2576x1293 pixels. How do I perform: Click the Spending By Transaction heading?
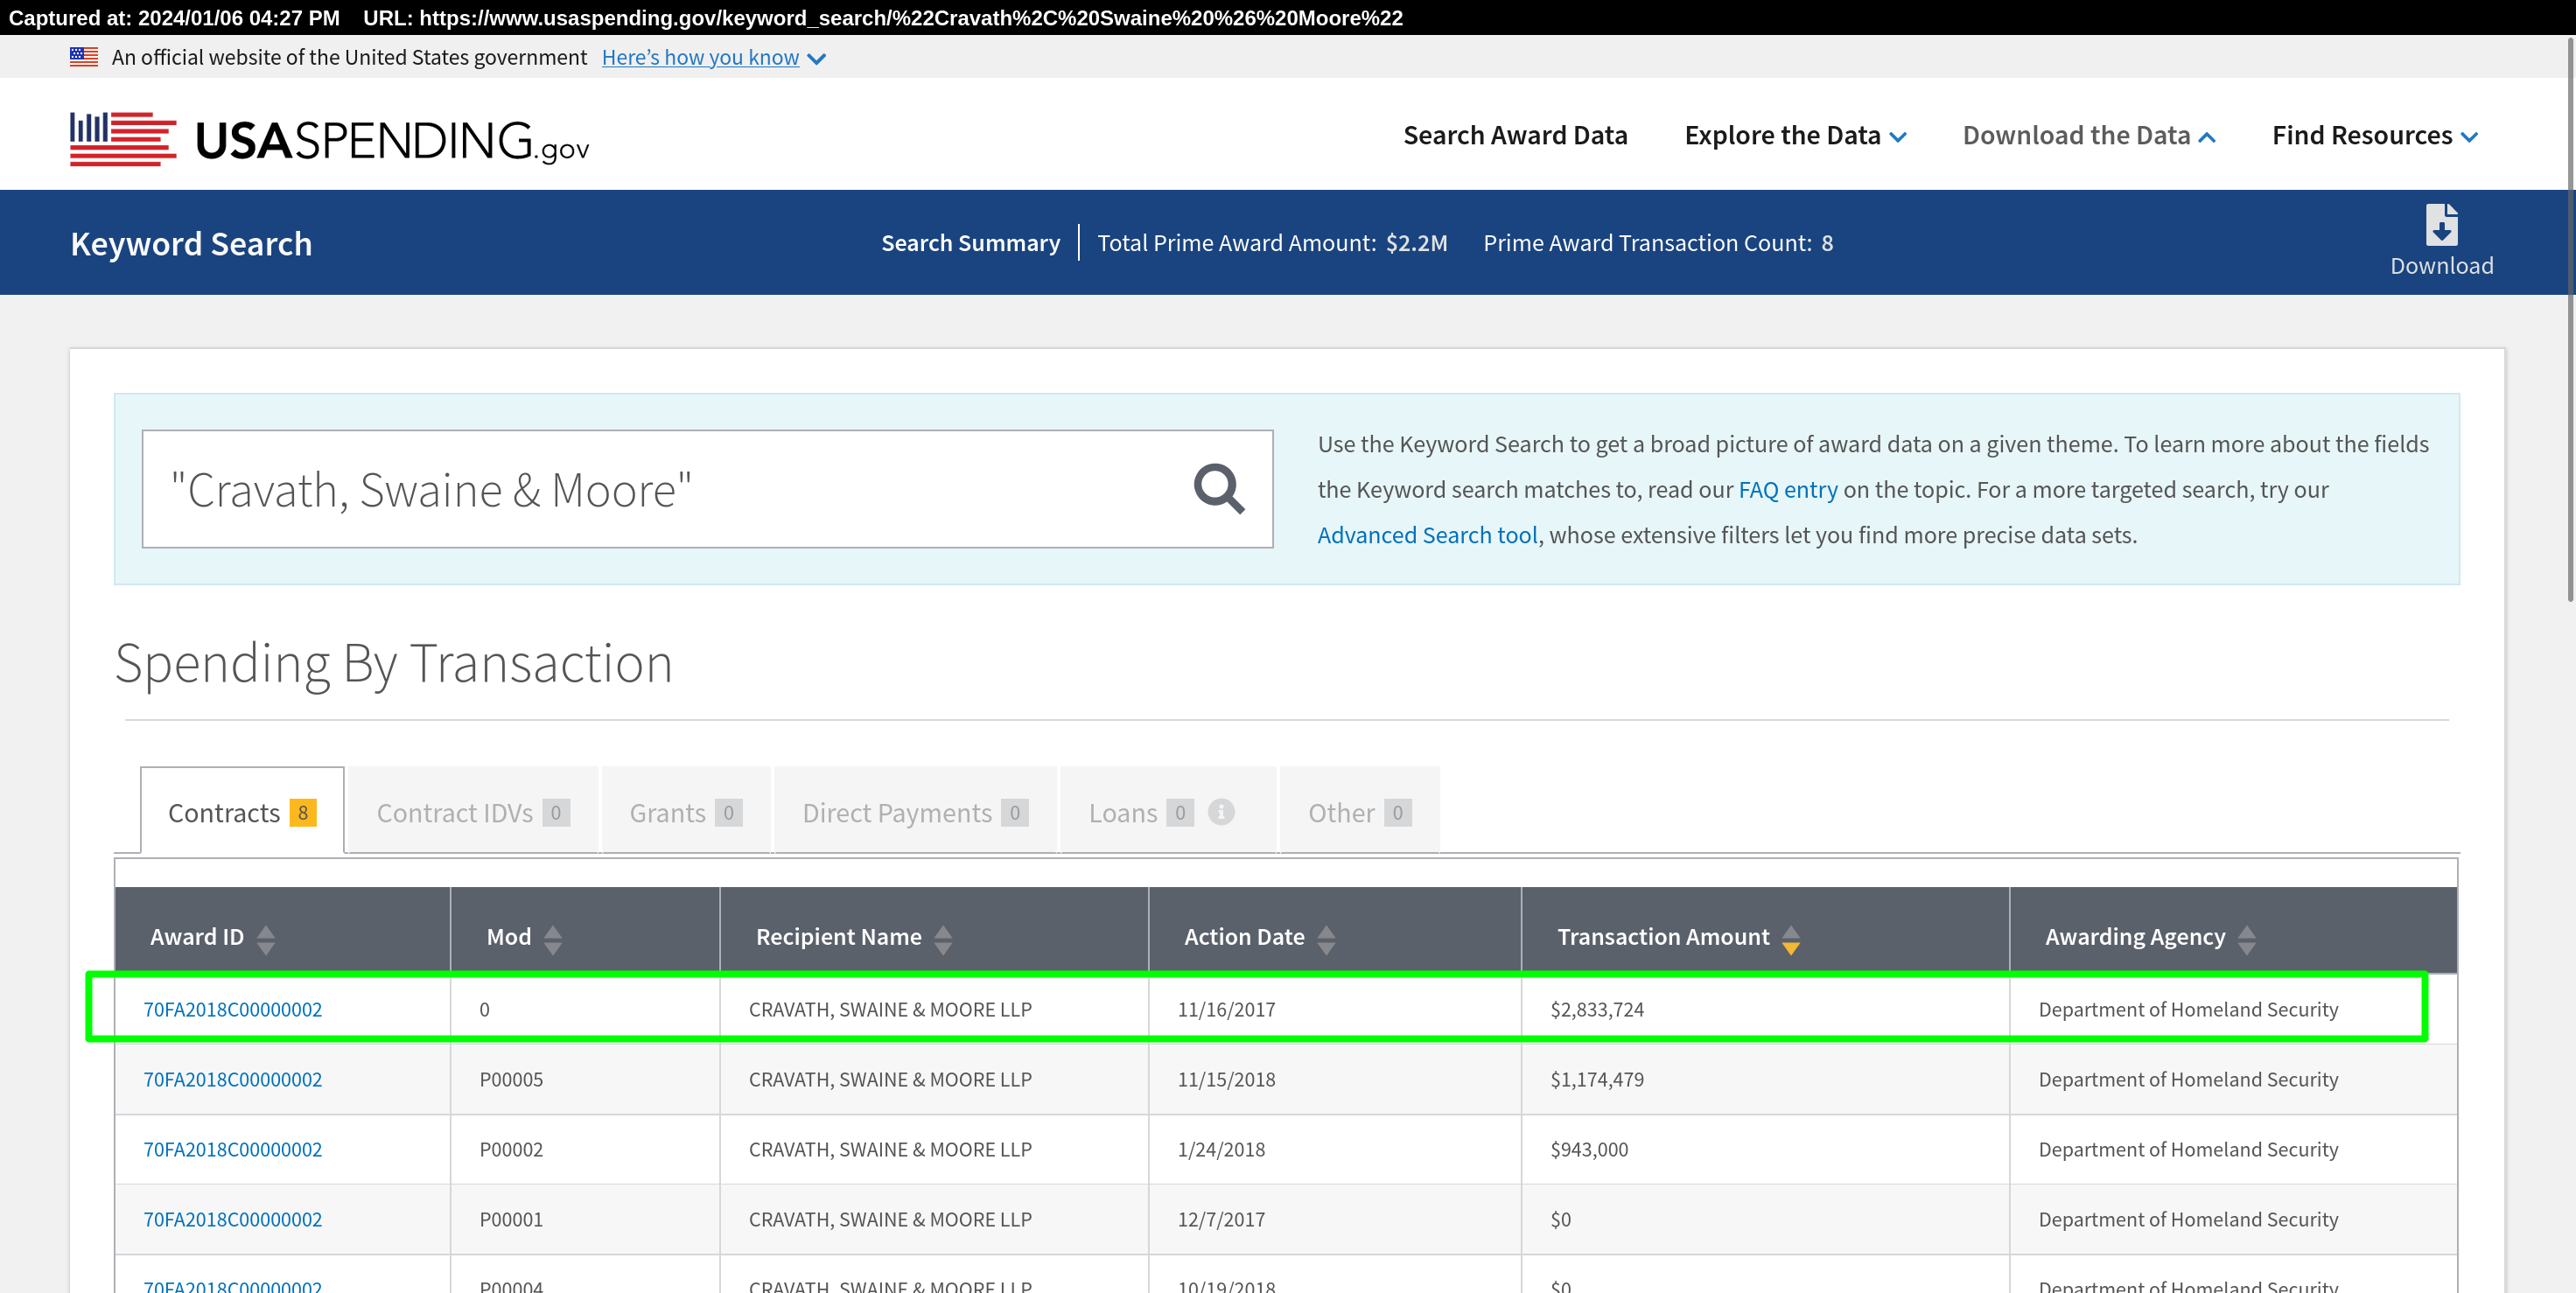click(393, 664)
